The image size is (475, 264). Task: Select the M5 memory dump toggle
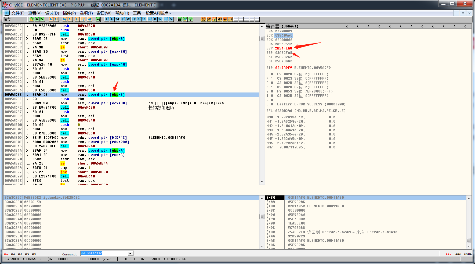(34, 254)
